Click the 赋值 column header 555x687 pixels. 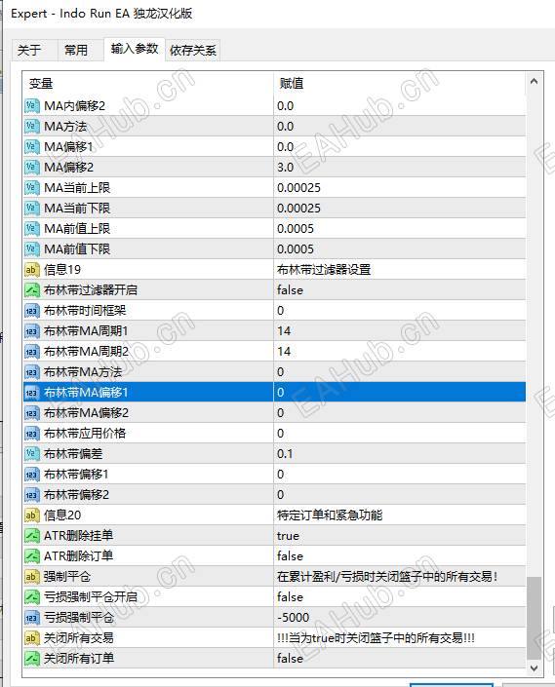(399, 83)
